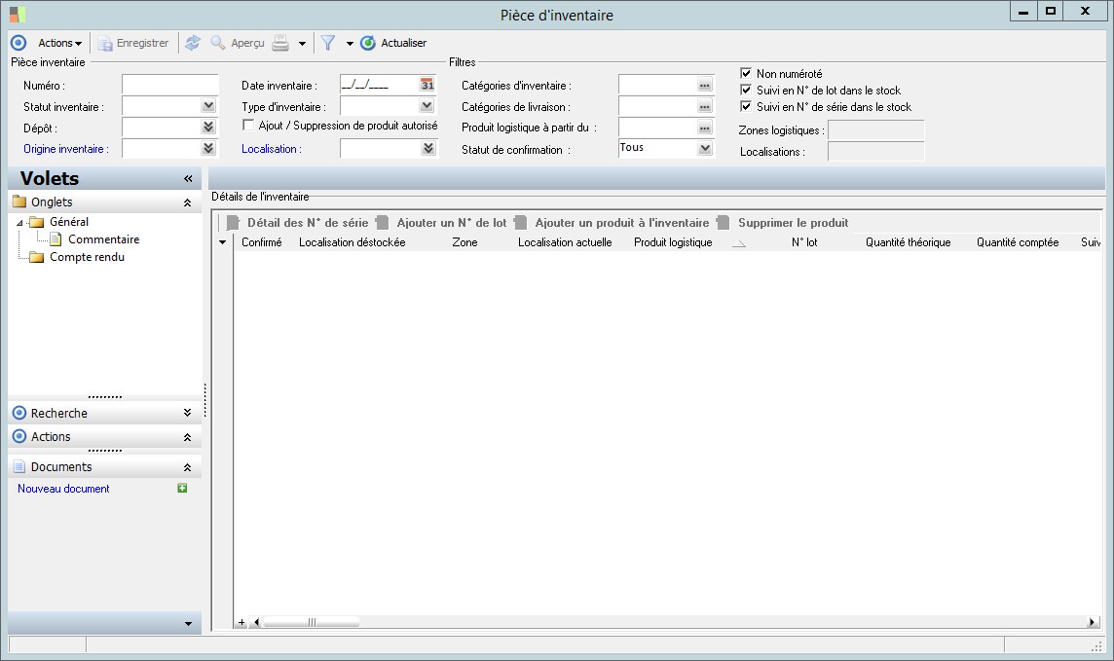Select Compte rendu folder in the tree
Image resolution: width=1114 pixels, height=661 pixels.
(x=87, y=257)
